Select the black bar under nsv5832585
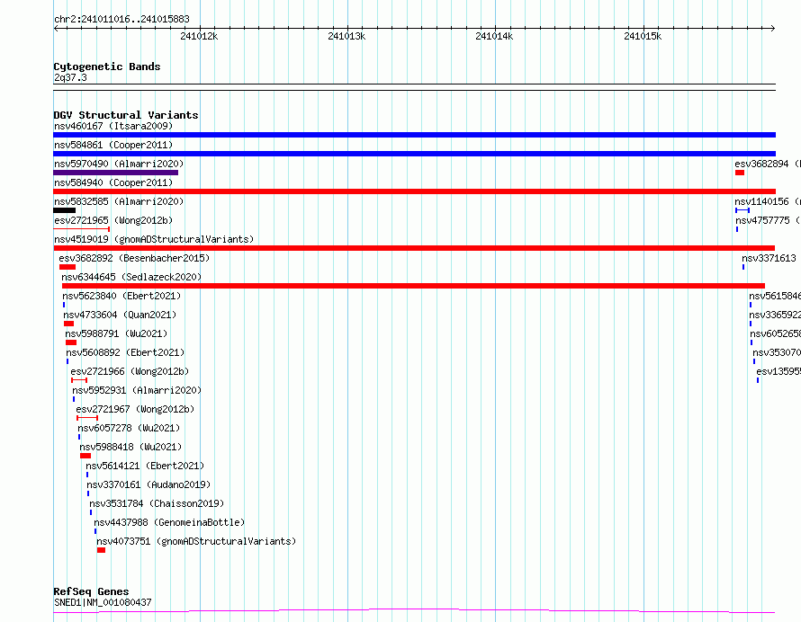This screenshot has height=622, width=801. (x=65, y=210)
